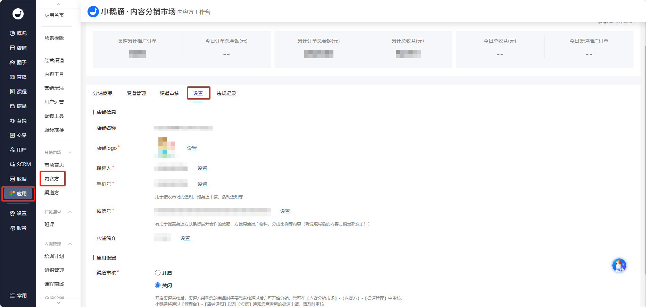
Task: Open the 商品 products section
Action: 18,106
